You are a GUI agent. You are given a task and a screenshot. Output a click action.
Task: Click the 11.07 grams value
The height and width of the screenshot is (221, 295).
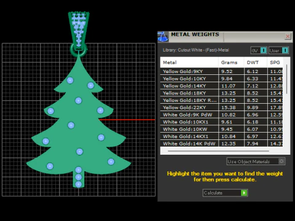[229, 86]
